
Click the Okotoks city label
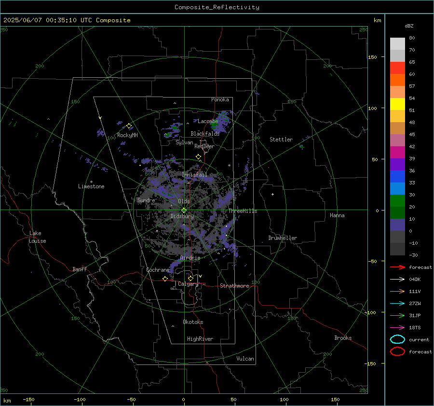pos(193,322)
